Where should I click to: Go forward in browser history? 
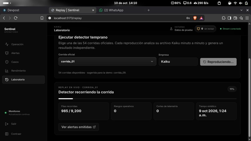10,18
